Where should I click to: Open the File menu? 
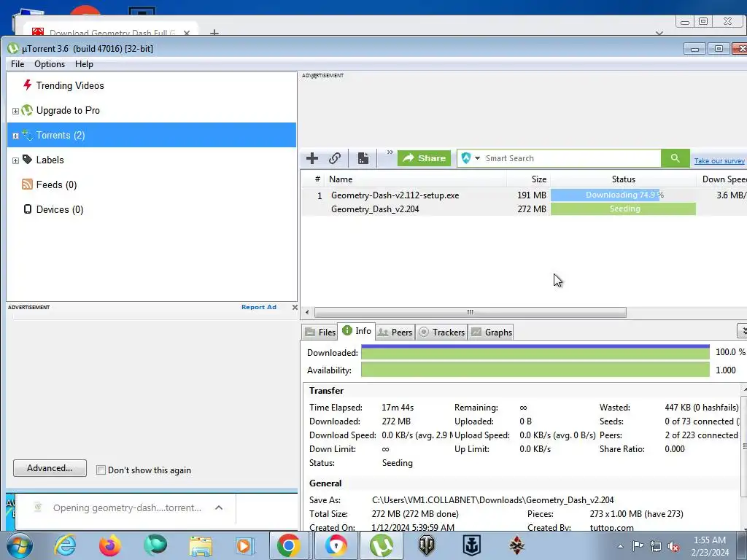point(18,64)
